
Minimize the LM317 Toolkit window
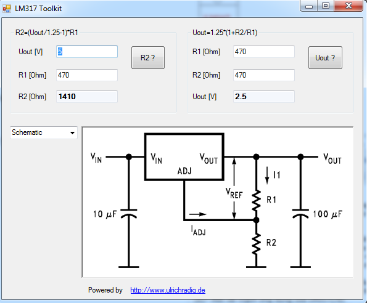tap(309, 6)
